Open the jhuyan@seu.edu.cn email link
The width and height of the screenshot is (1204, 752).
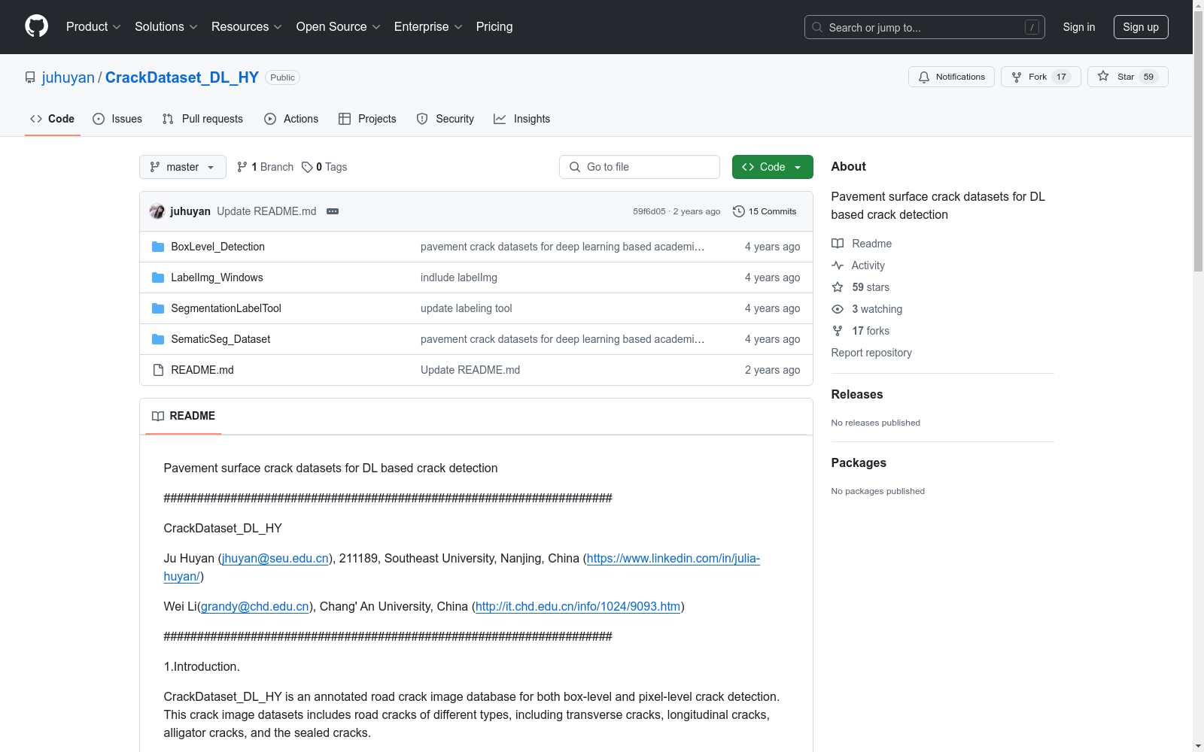(x=275, y=558)
